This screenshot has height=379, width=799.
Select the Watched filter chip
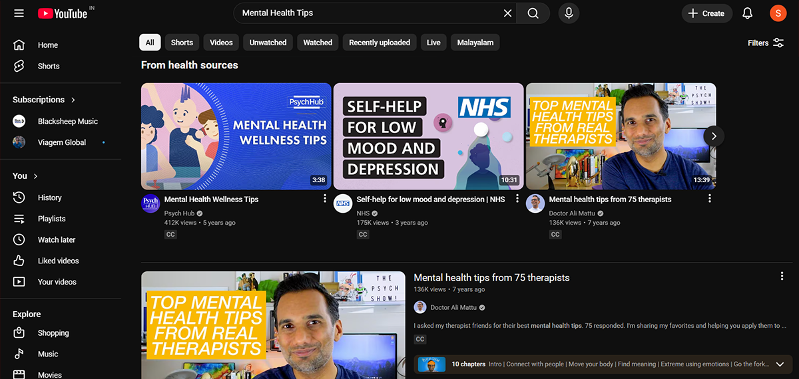[318, 43]
